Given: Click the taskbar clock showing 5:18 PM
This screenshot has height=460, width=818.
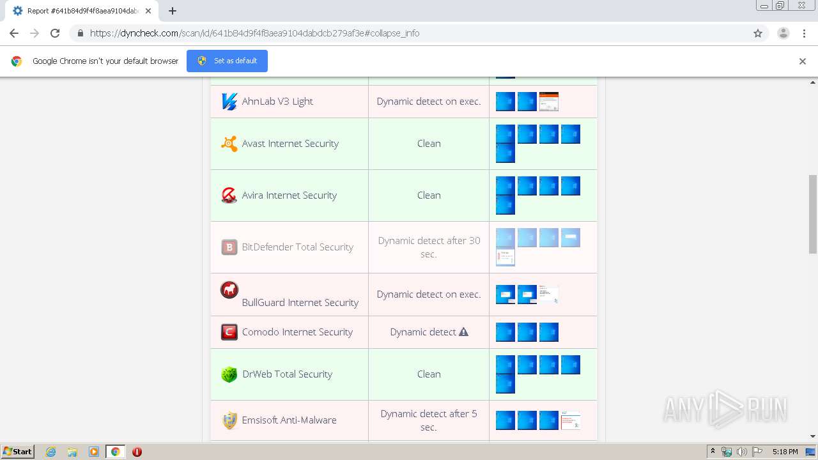Looking at the screenshot, I should (785, 452).
